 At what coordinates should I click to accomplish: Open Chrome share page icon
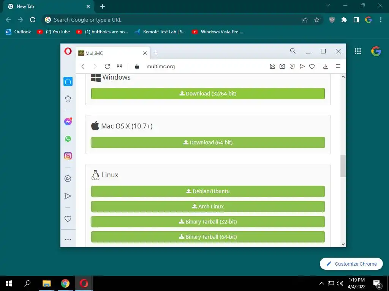(305, 20)
